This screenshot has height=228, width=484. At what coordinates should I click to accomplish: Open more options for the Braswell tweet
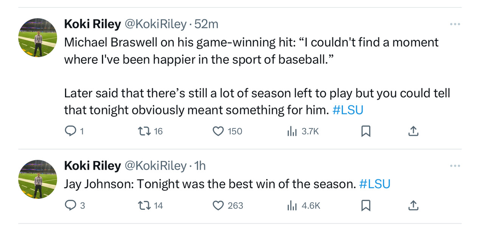(x=455, y=24)
